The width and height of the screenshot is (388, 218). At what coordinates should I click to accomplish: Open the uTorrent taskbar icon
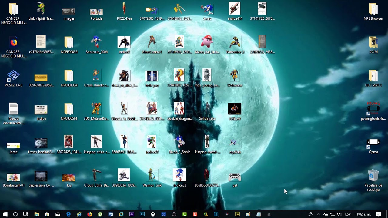point(100,214)
